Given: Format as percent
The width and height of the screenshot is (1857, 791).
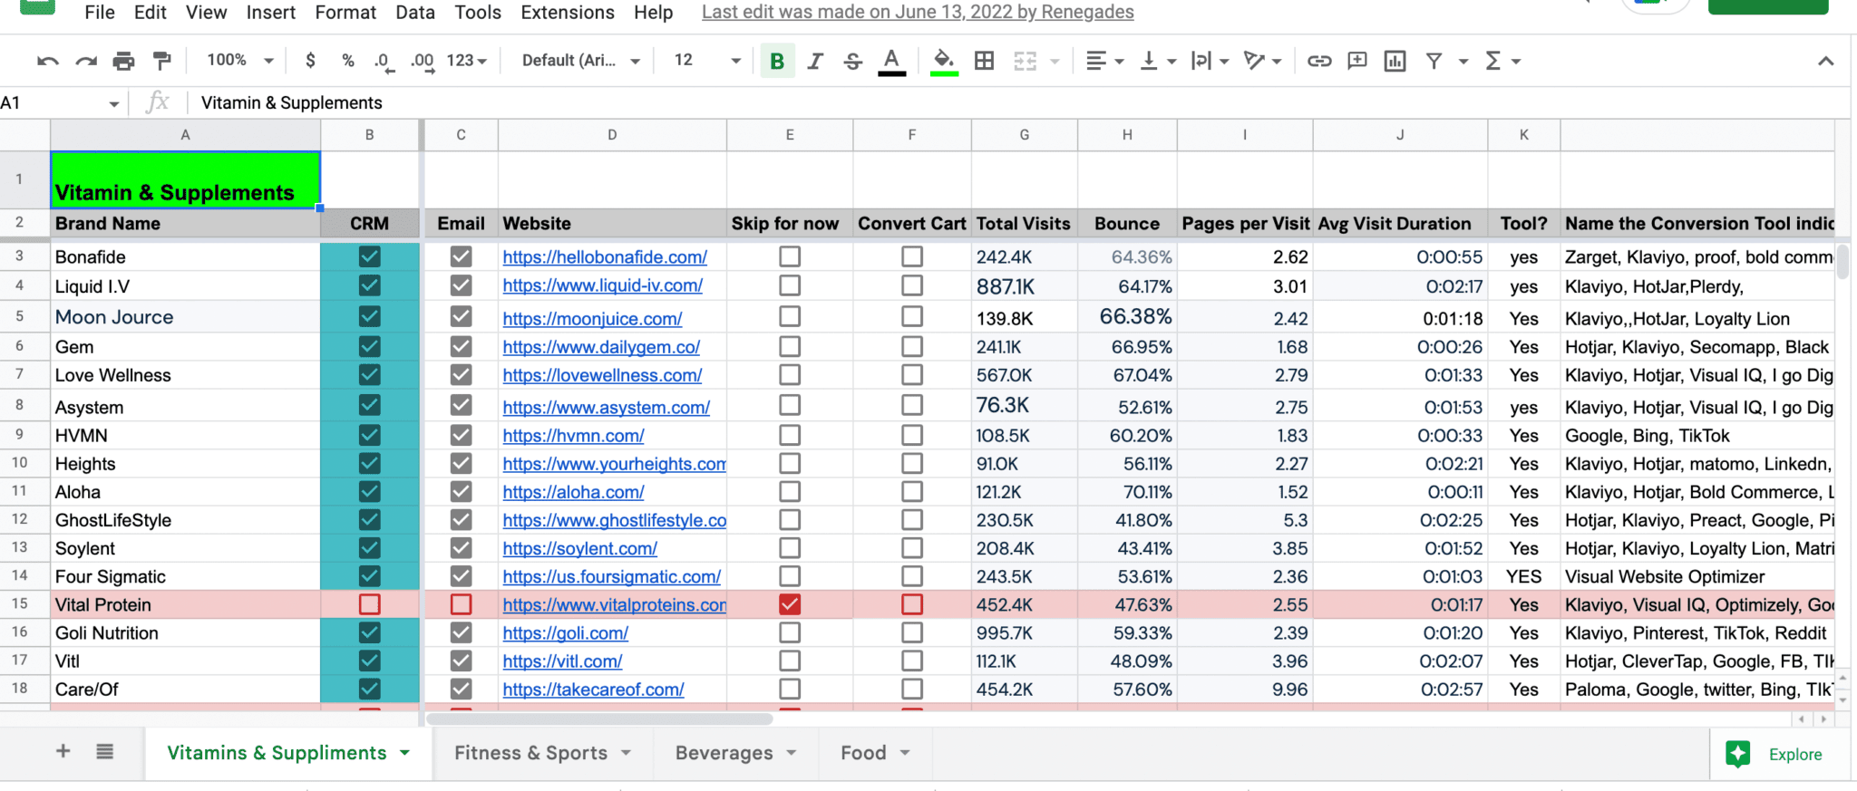Looking at the screenshot, I should pos(347,61).
